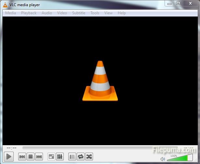This screenshot has height=164, width=200.
Task: Open the Playback menu
Action: [29, 13]
